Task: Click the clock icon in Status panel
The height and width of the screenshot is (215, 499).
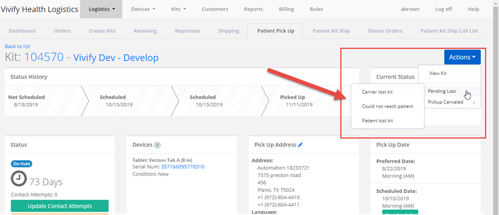Action: point(19,179)
